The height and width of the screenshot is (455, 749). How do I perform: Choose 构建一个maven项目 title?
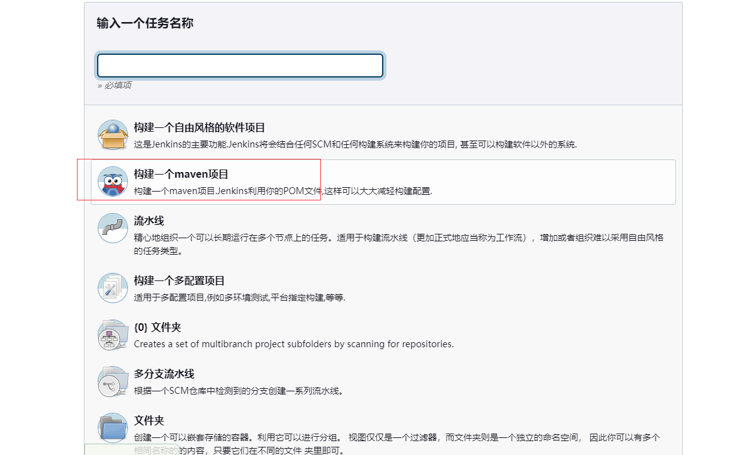(x=181, y=175)
